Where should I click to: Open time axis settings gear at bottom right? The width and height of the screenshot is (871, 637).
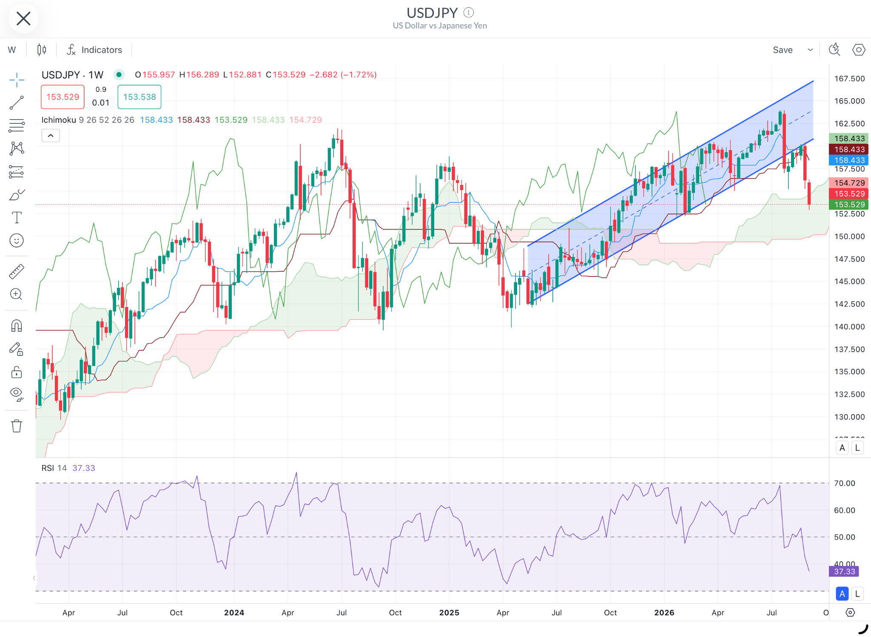(850, 612)
